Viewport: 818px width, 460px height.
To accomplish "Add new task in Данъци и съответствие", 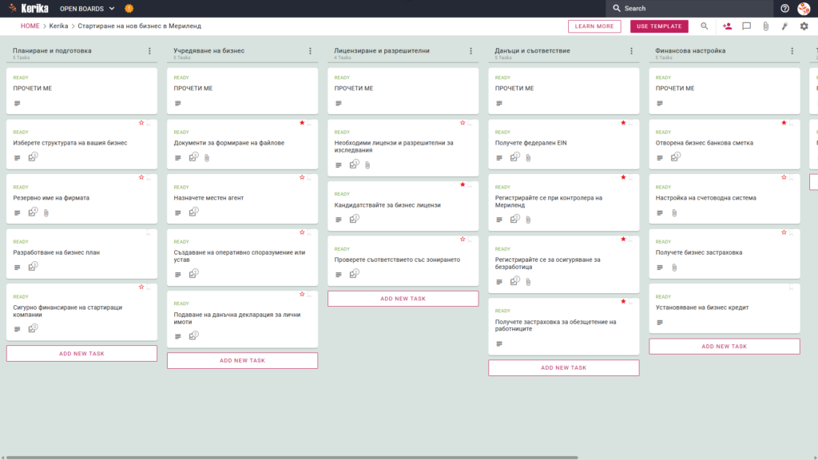I will coord(564,367).
